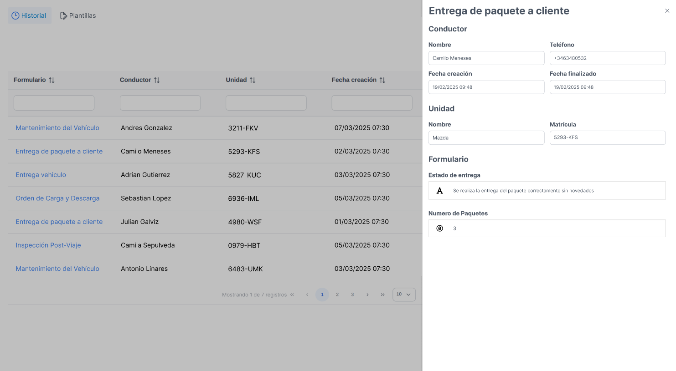The image size is (676, 371).
Task: Click the Unidad column sort arrows
Action: (253, 80)
